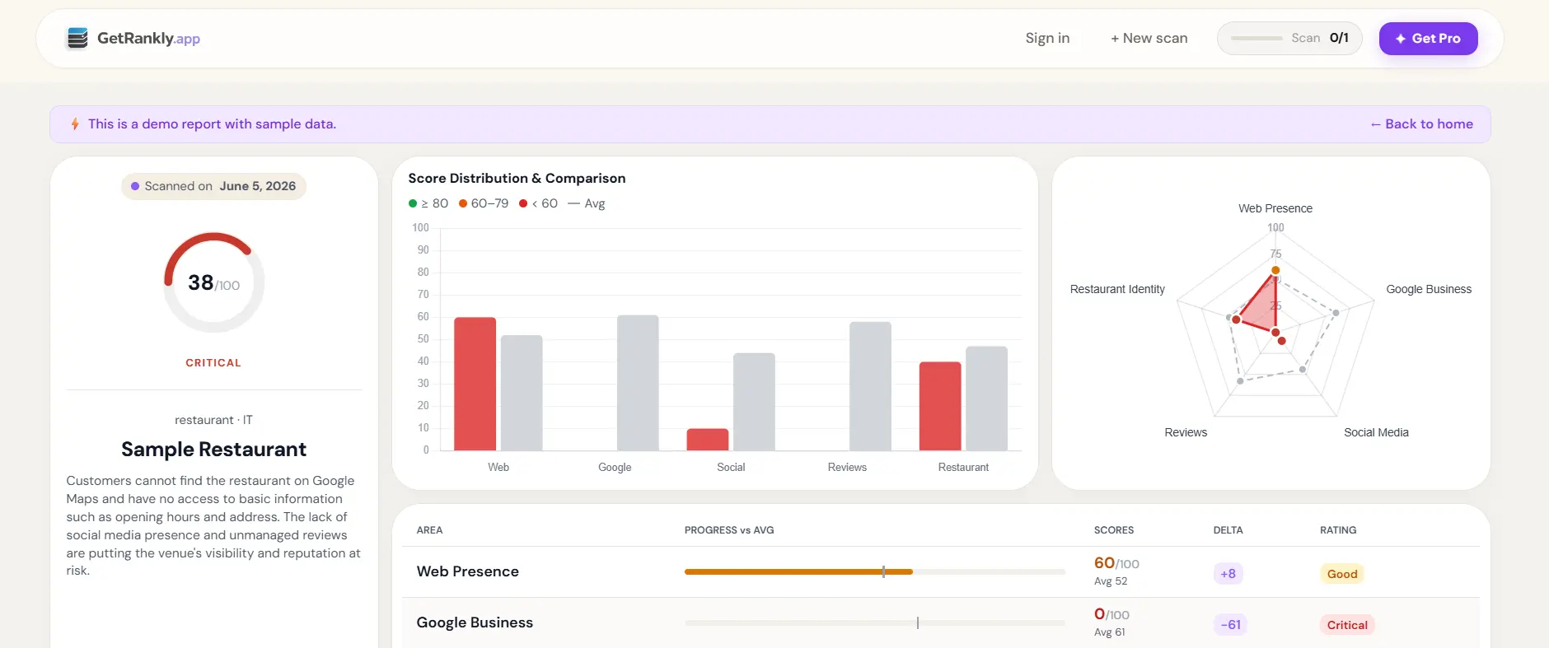
Task: Click the Web Presence point on radar chart
Action: coord(1275,270)
